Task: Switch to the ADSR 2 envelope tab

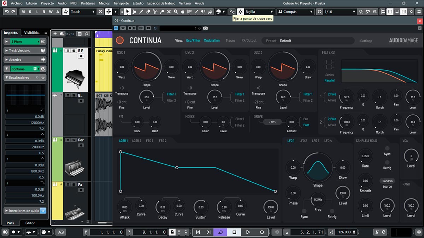Action: 136,141
